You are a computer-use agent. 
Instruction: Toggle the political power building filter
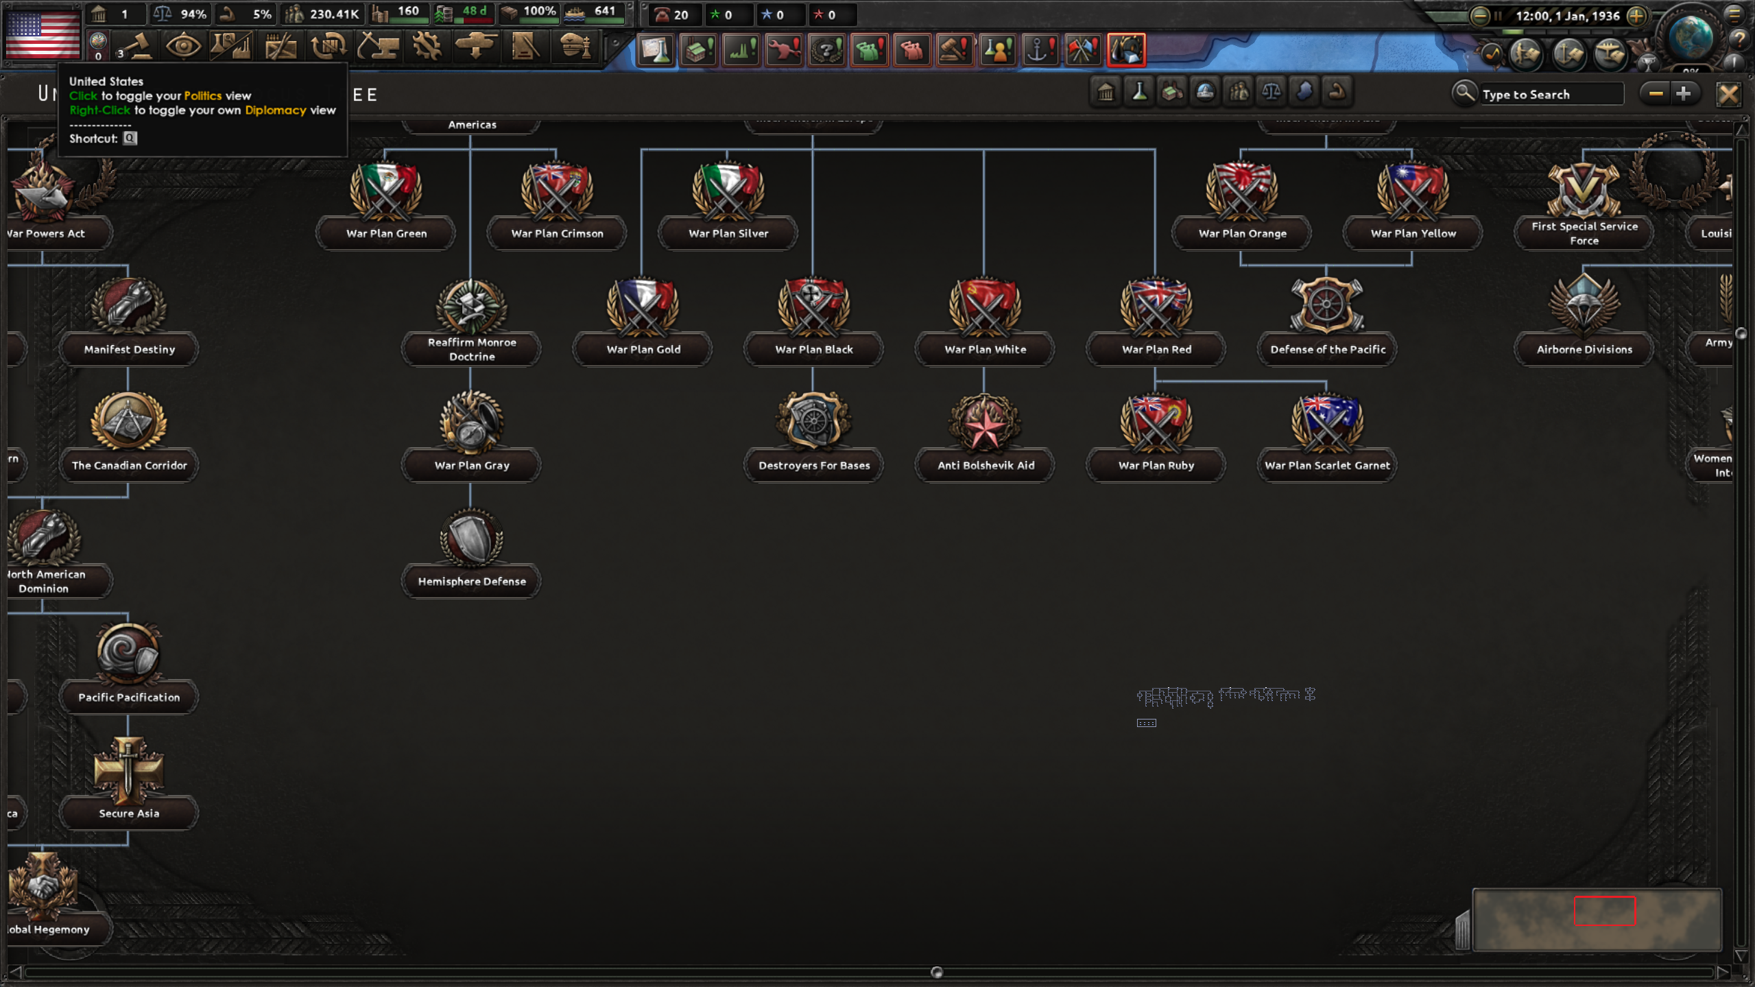tap(1106, 92)
